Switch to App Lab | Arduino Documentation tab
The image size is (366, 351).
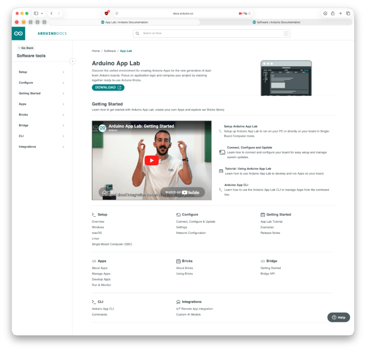click(125, 22)
